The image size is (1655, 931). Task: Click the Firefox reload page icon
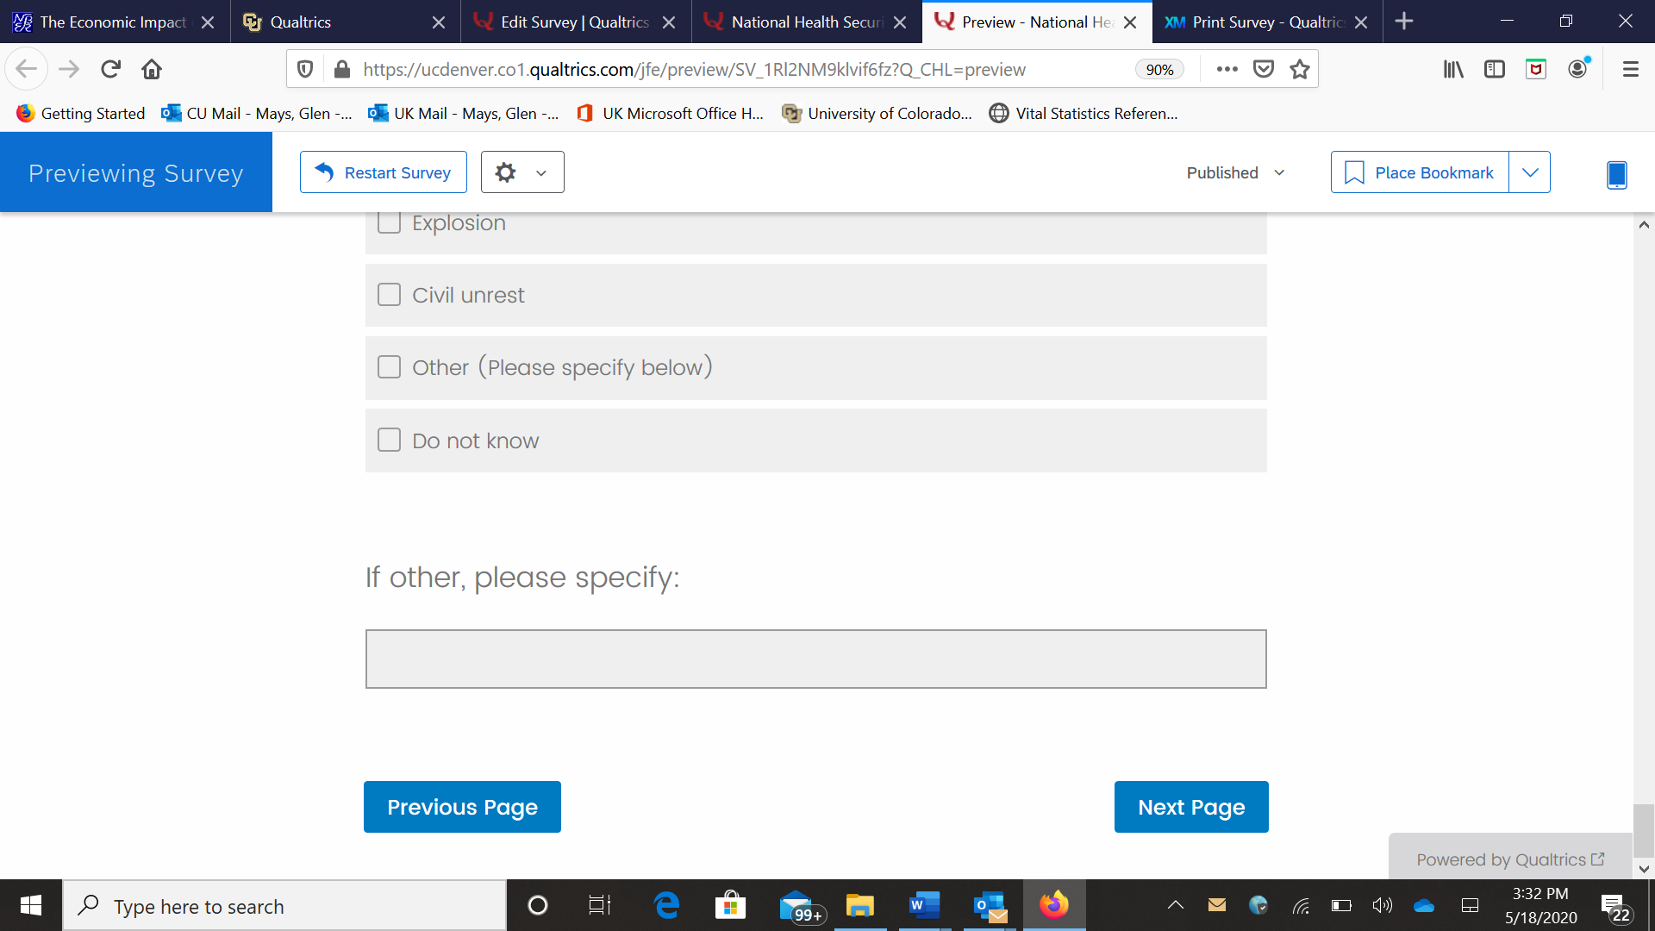click(110, 69)
